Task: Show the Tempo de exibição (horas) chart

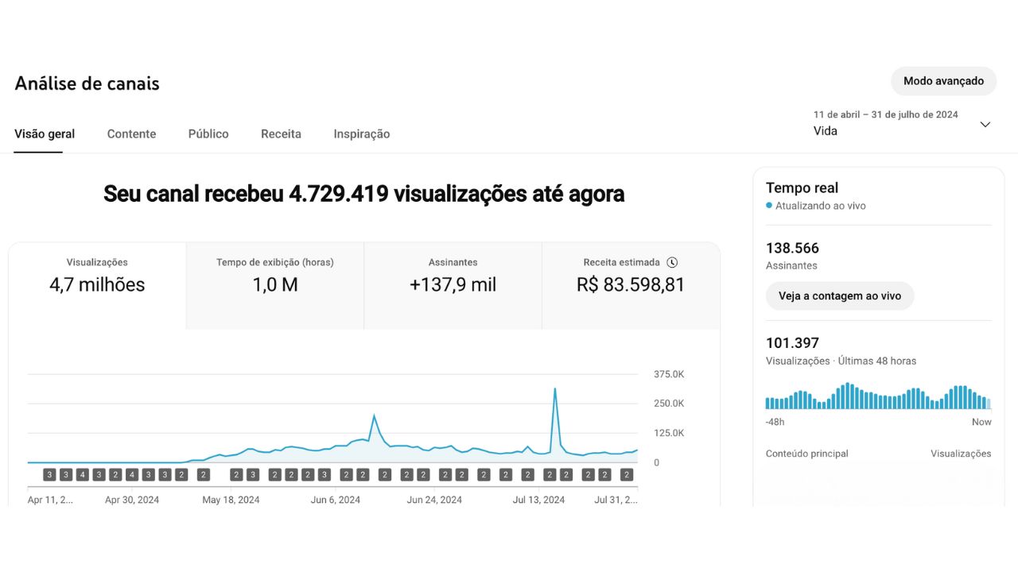Action: tap(275, 276)
